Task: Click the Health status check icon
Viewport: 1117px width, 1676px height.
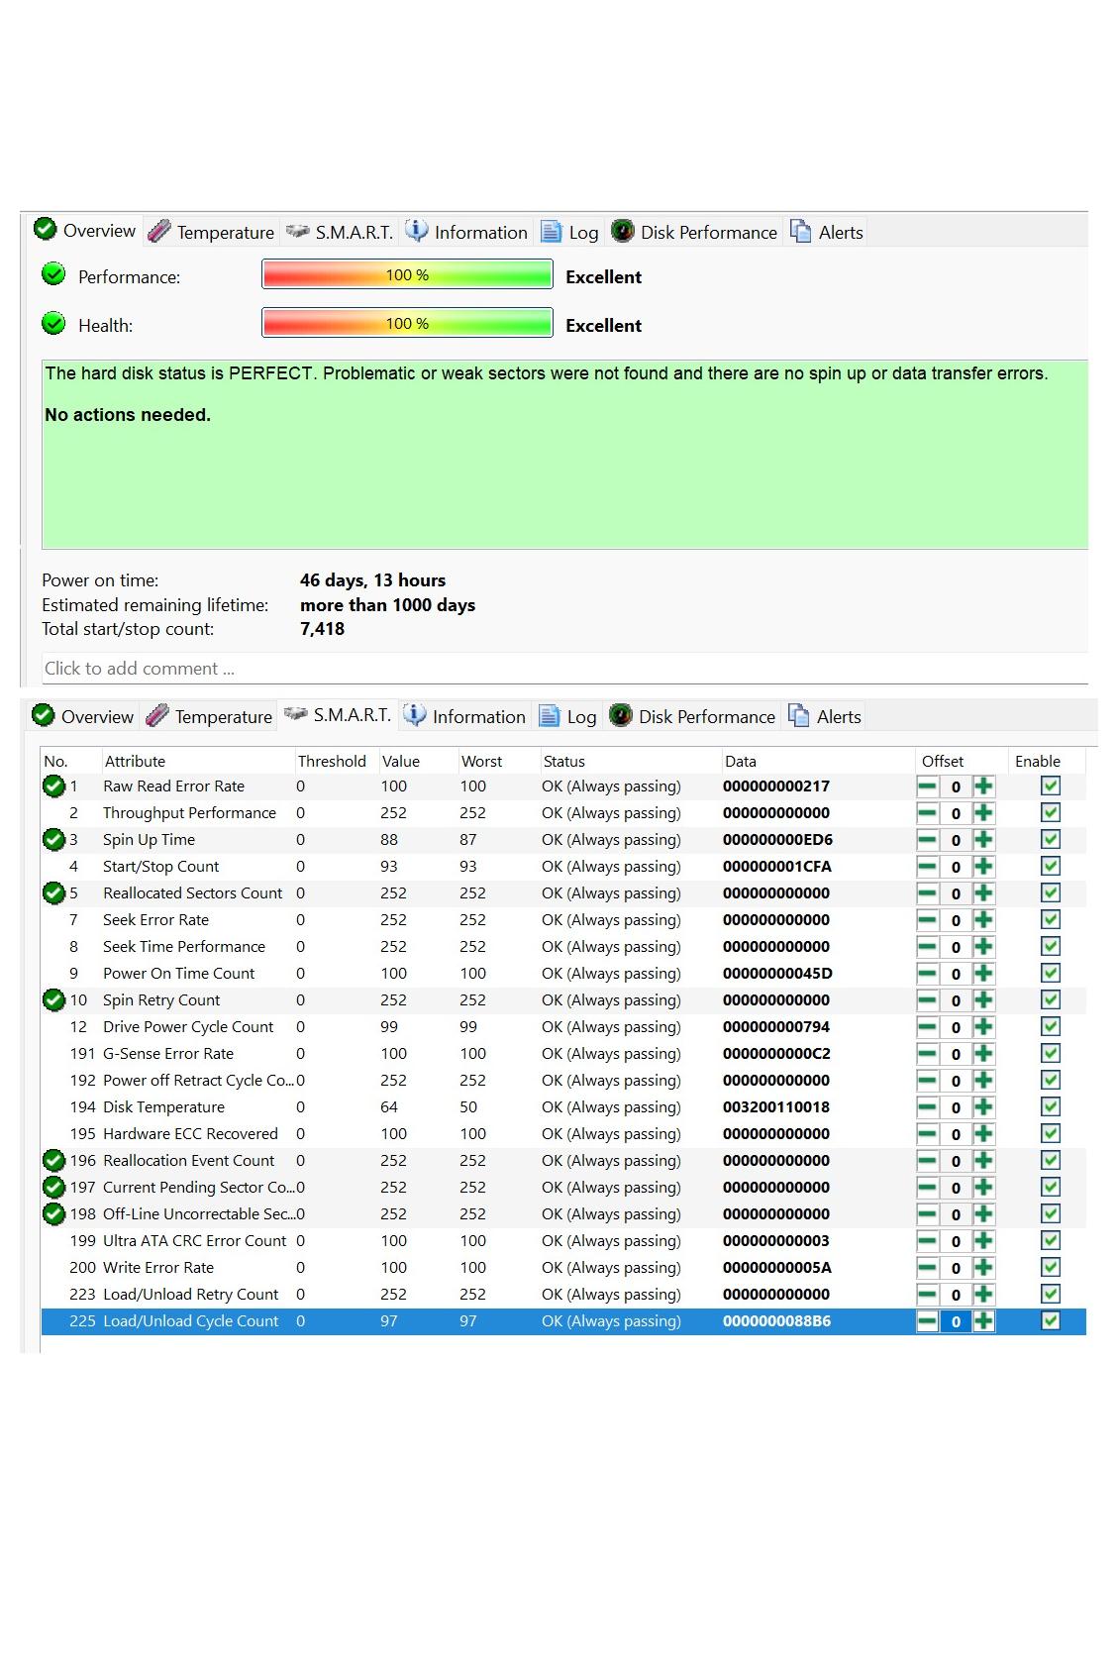Action: click(53, 323)
